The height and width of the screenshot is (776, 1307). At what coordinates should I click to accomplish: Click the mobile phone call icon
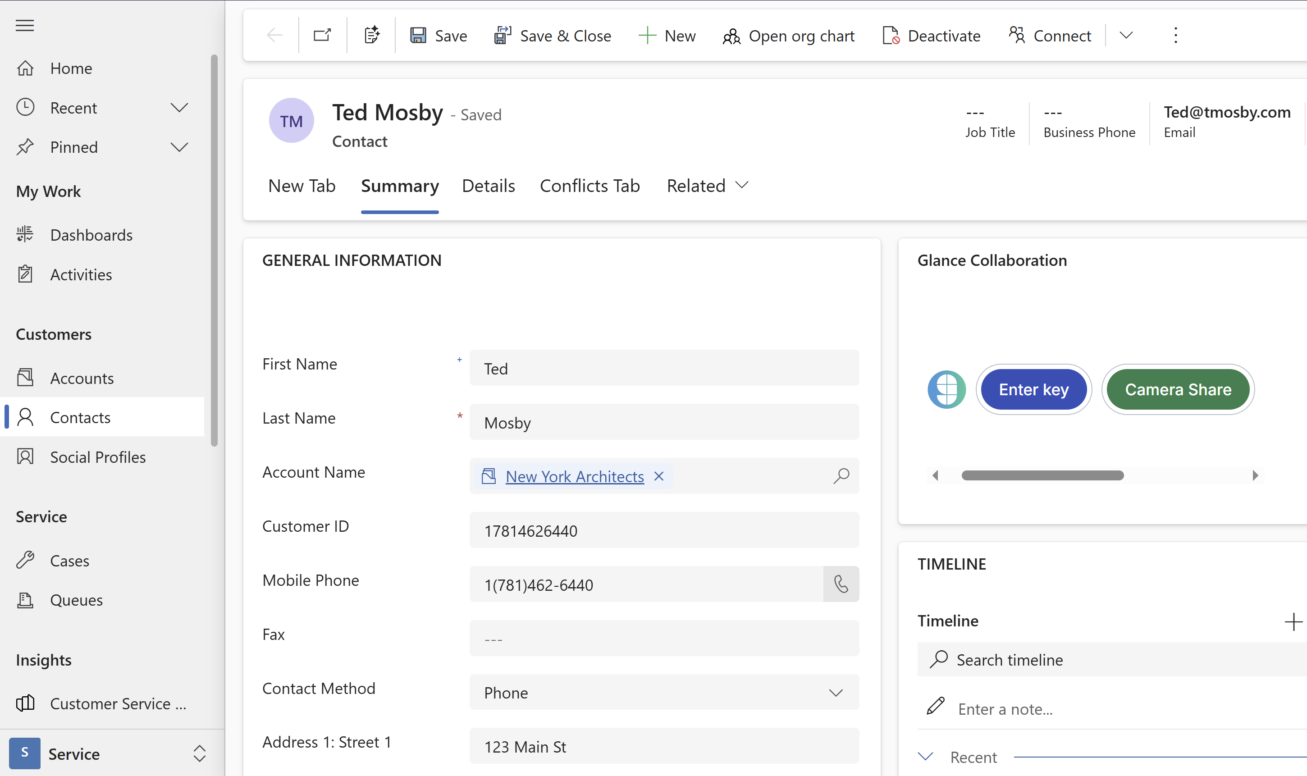(841, 584)
